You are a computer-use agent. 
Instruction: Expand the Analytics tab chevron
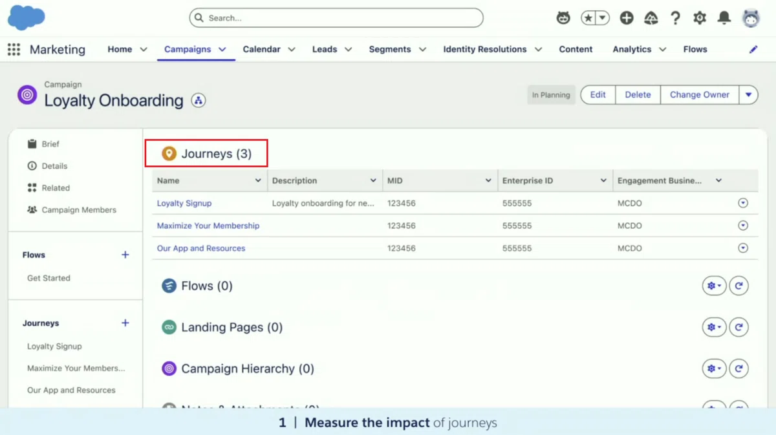[663, 49]
